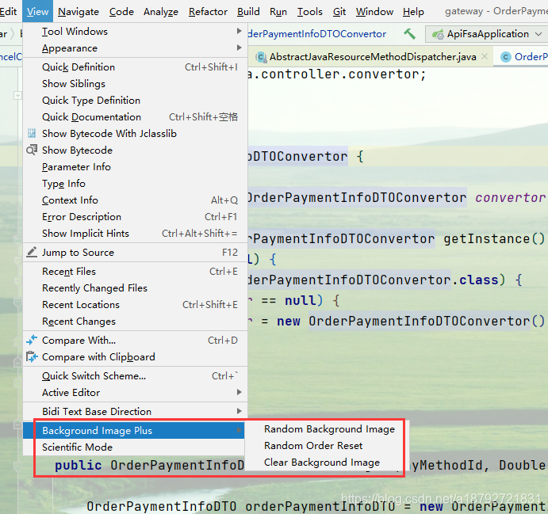Choose Error Description
548x514 pixels.
pos(136,217)
